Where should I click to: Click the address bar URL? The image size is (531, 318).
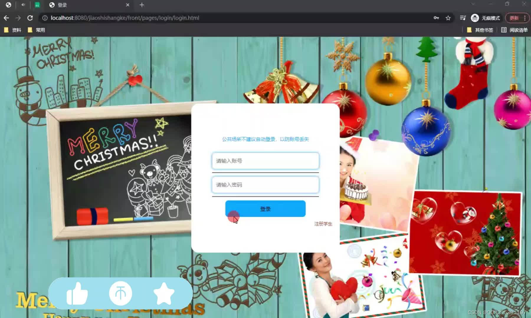125,18
